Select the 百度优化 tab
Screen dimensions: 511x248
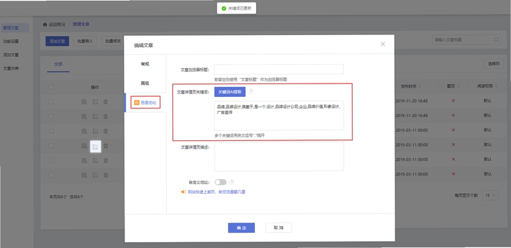pos(146,103)
